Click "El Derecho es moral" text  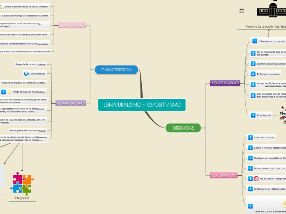(268, 74)
